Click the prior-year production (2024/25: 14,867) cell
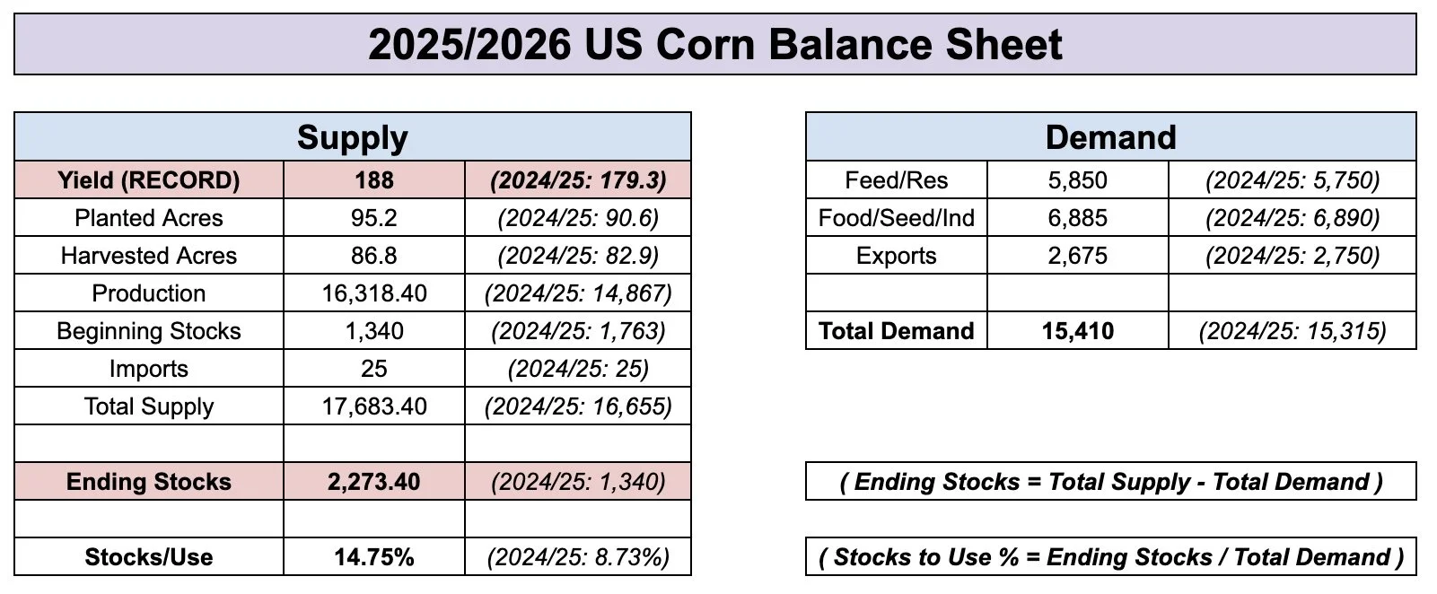1437x594 pixels. coord(578,293)
